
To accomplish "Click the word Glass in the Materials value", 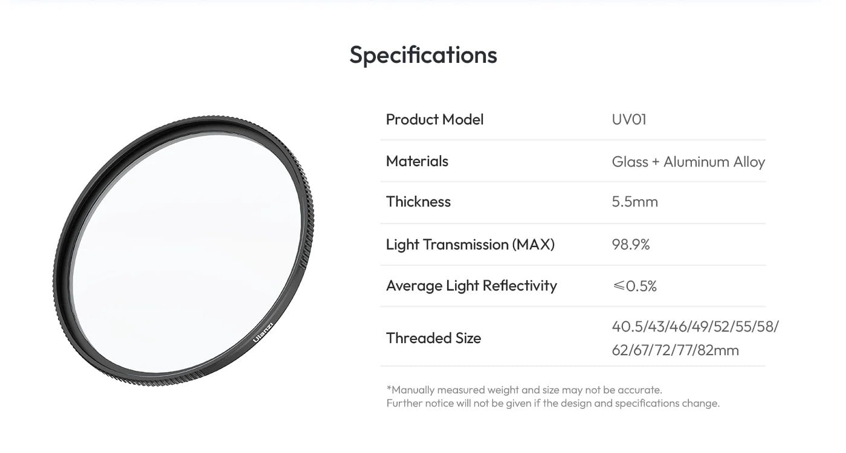I will click(630, 162).
